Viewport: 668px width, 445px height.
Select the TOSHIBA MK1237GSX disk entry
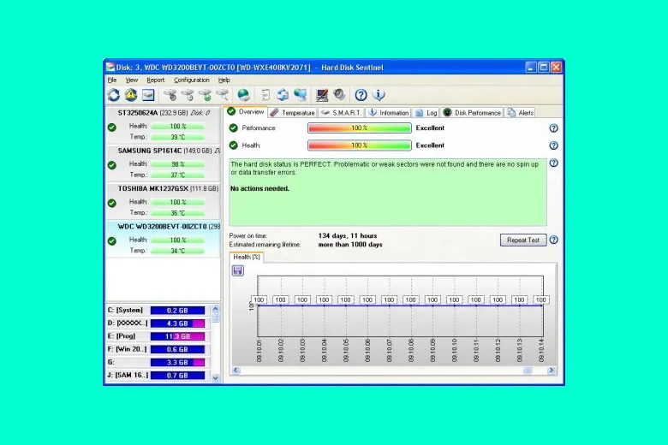156,188
